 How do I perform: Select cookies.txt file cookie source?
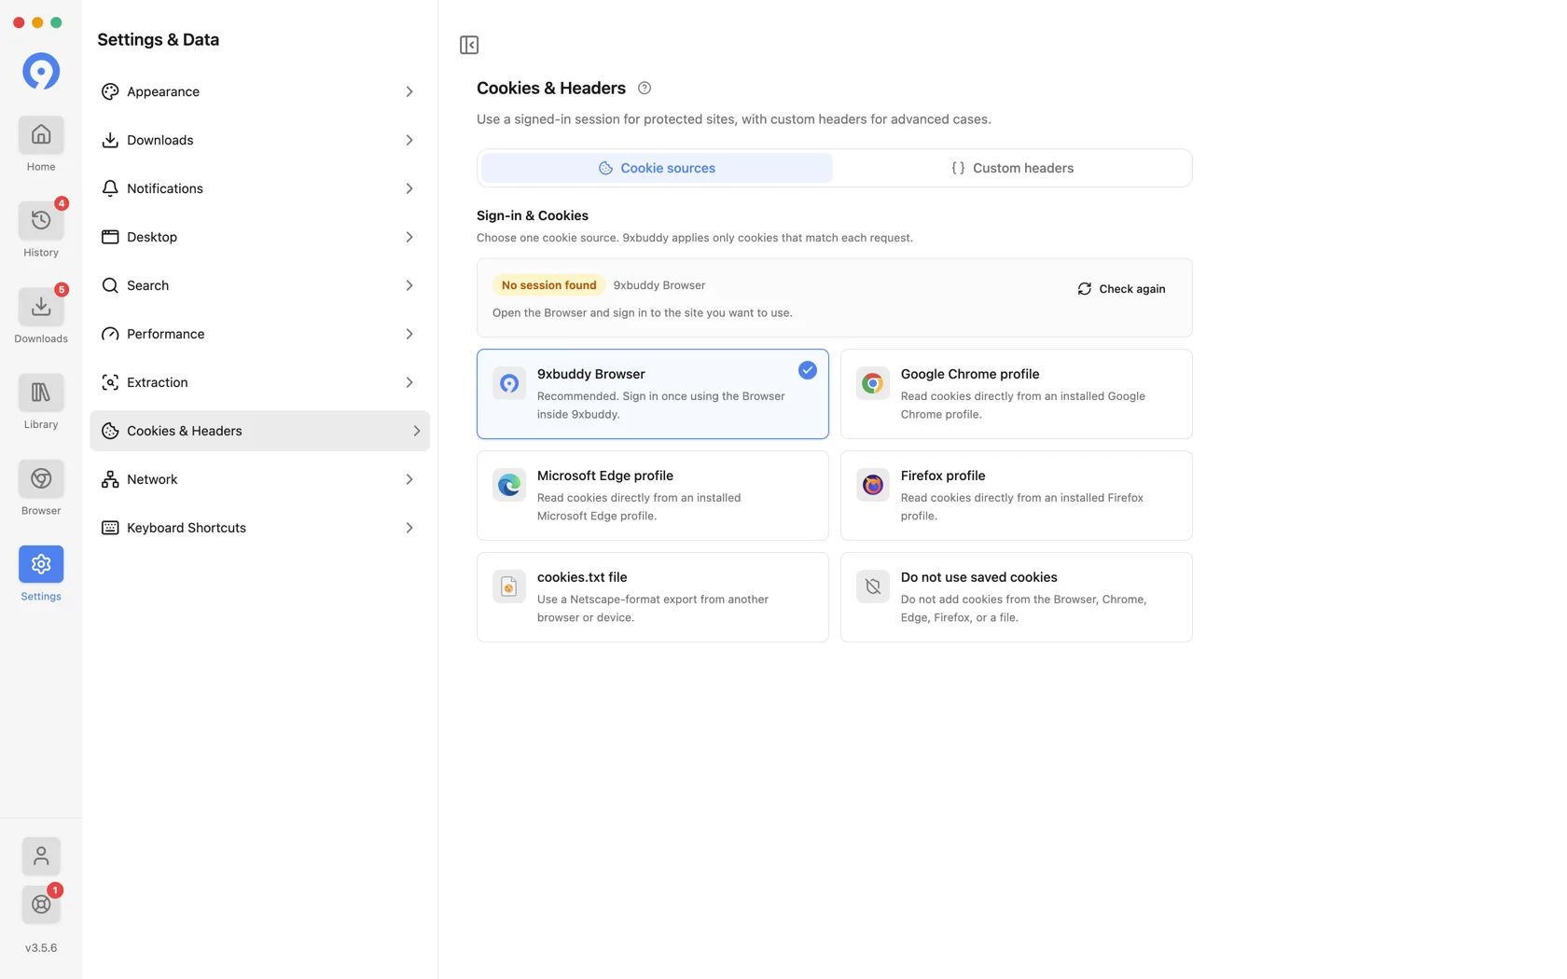pyautogui.click(x=652, y=597)
